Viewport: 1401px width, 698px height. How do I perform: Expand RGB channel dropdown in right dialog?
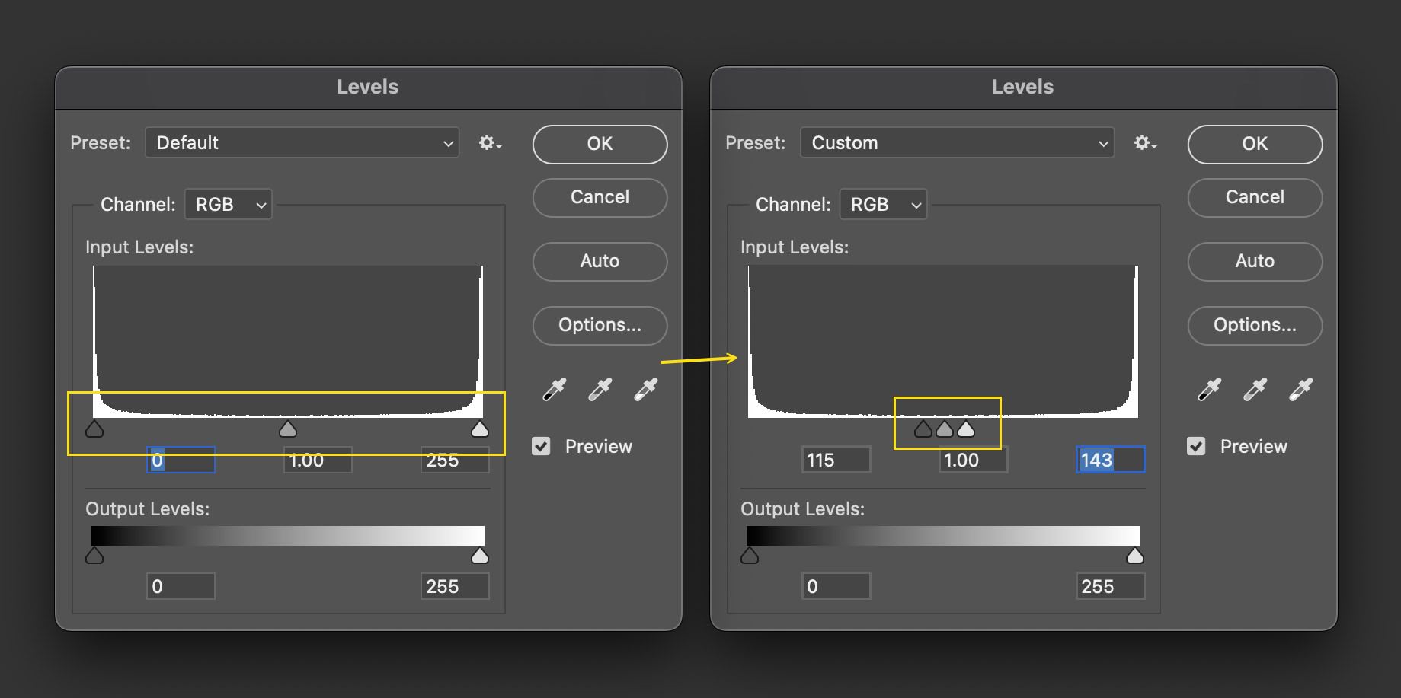click(x=884, y=205)
